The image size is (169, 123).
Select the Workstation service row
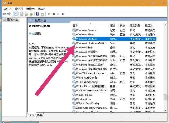tap(114, 99)
